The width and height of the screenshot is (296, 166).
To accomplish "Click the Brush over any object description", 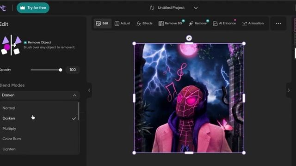I will (49, 47).
